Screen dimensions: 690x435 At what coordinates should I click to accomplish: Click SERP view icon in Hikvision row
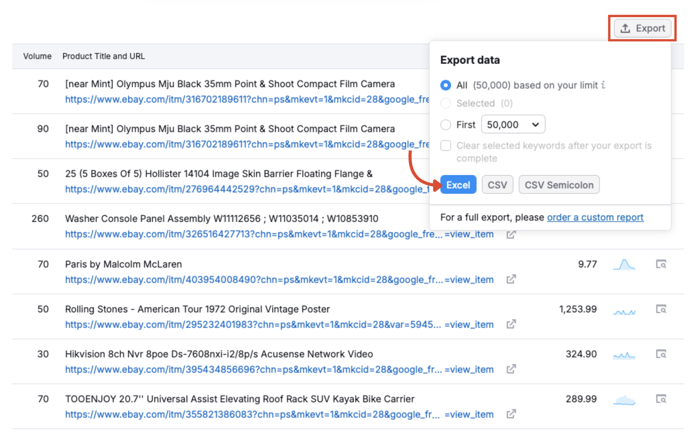point(661,354)
